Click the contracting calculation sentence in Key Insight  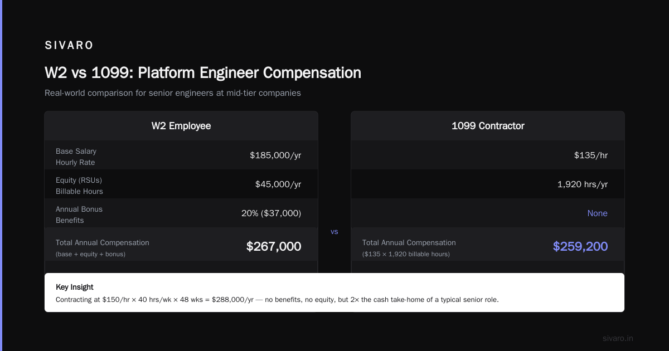pos(277,300)
